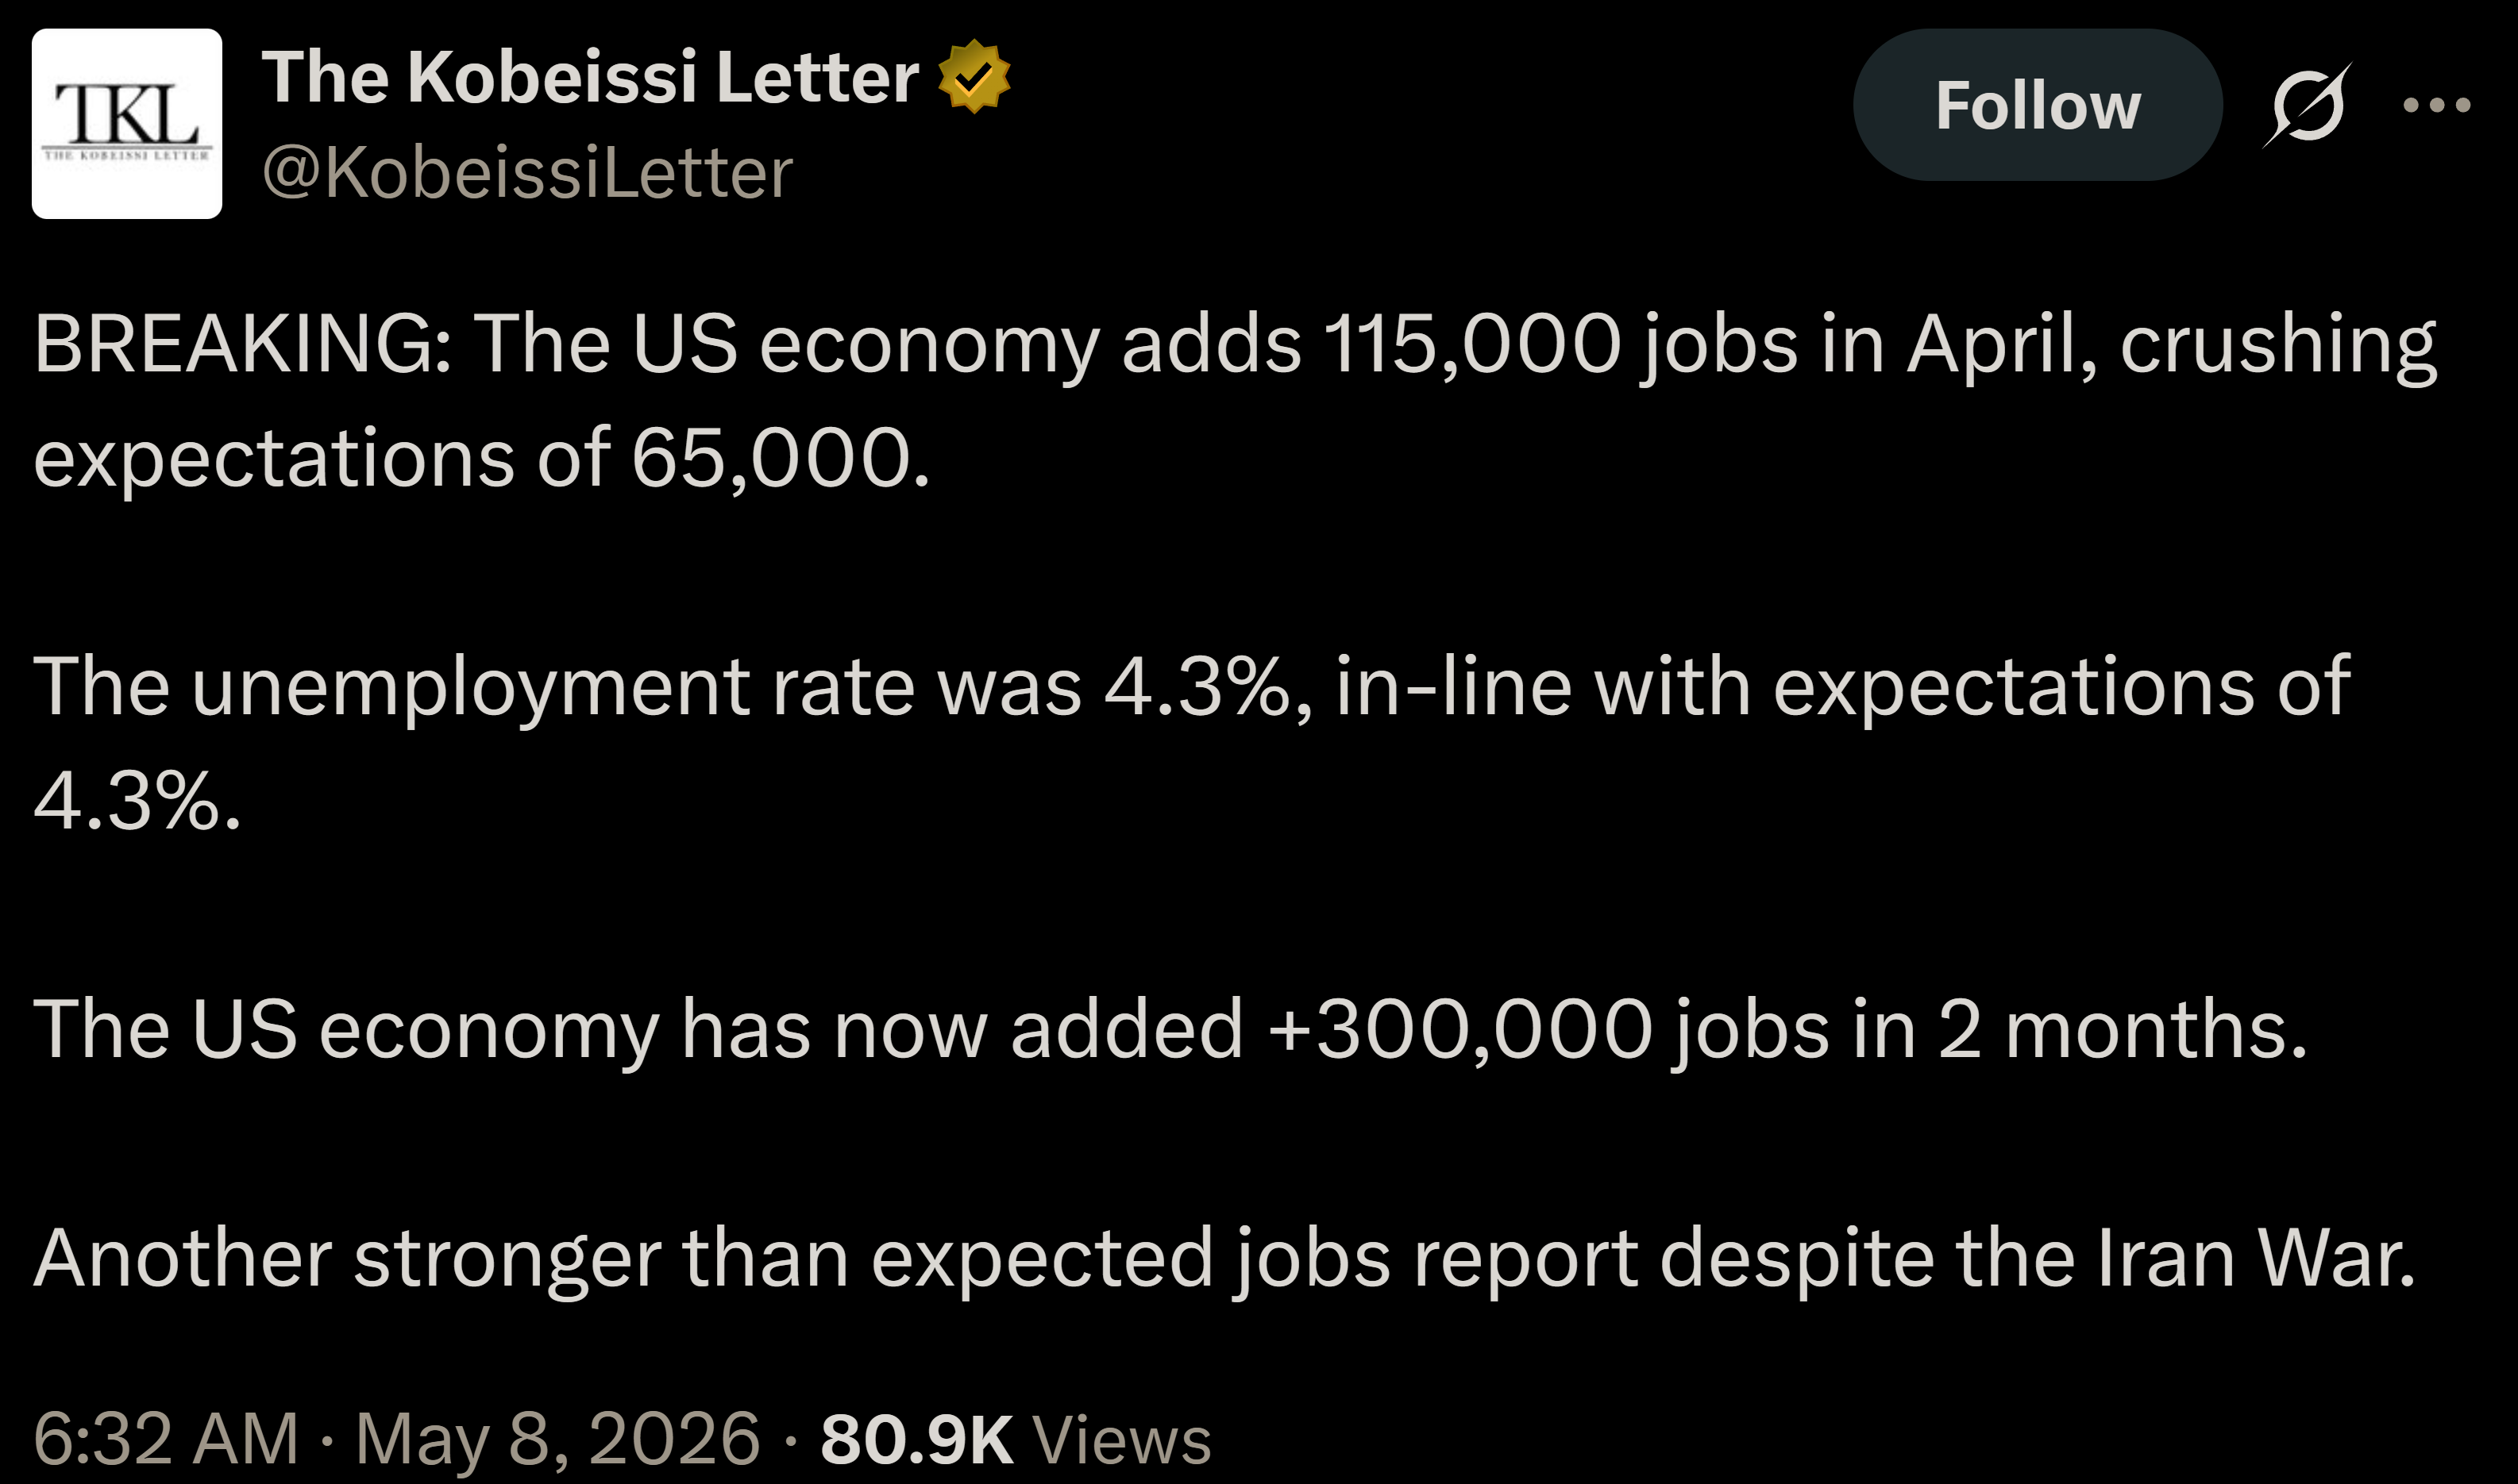Open The Kobeissi Letter display name
The height and width of the screenshot is (1484, 2518).
(x=590, y=76)
